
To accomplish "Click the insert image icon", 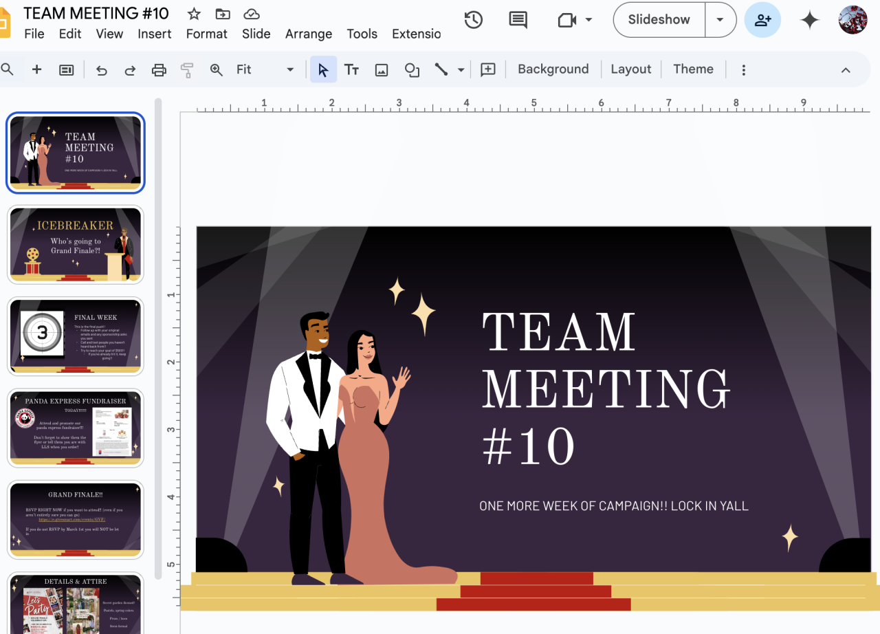I will pos(382,69).
